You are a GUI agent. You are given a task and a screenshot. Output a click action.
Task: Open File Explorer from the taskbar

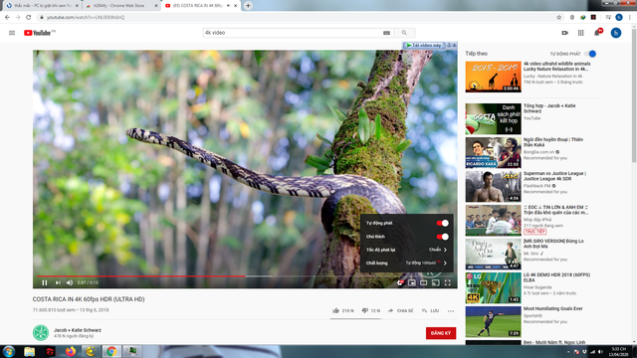[29, 351]
